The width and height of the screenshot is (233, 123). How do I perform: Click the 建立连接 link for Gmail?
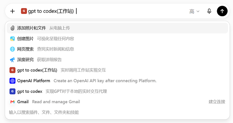point(217,102)
